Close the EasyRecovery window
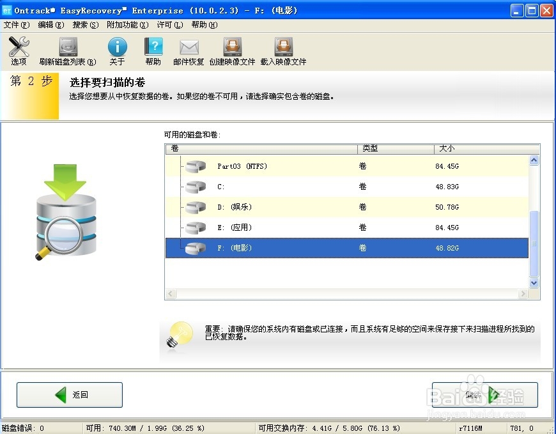 546,11
